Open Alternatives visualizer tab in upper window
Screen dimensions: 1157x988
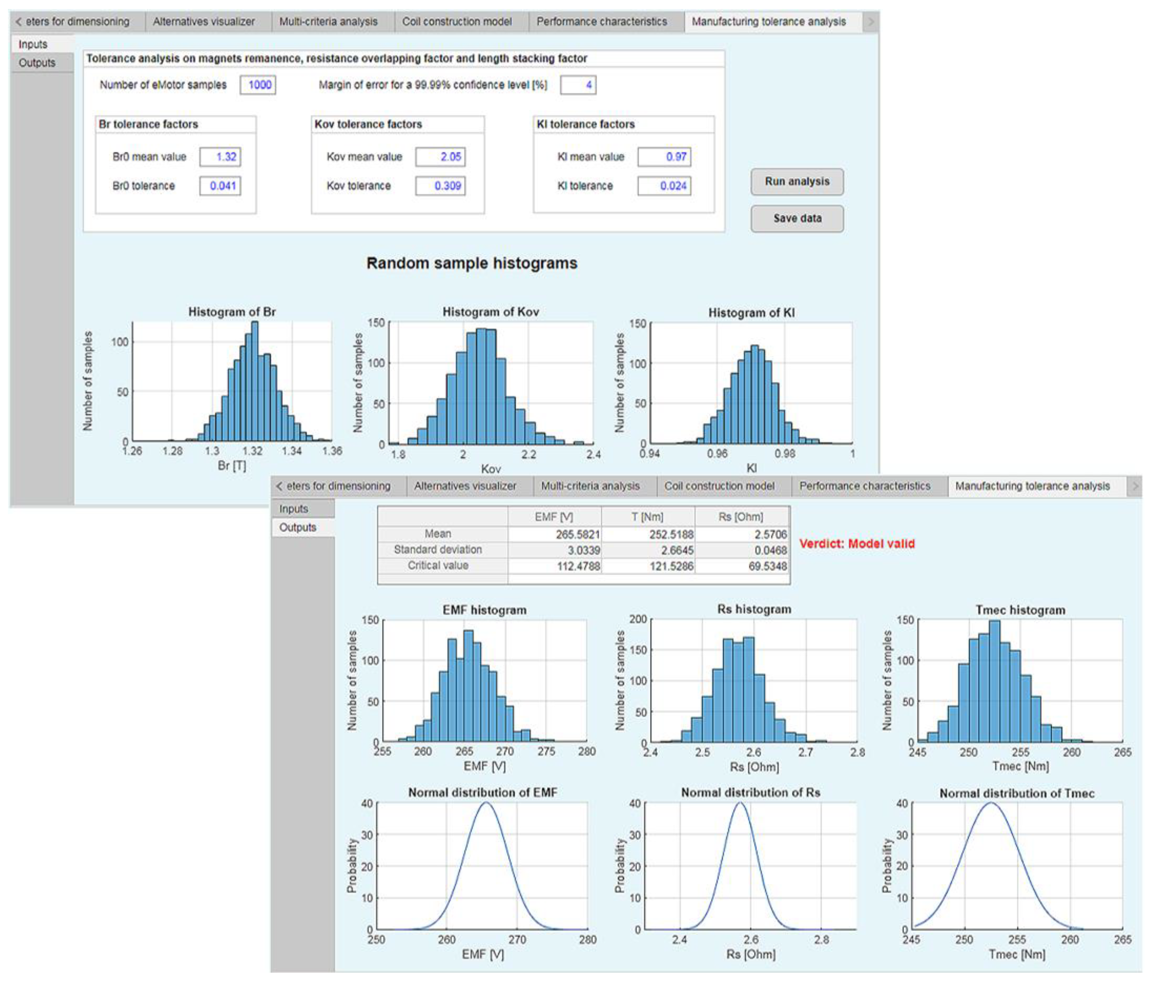click(x=203, y=22)
